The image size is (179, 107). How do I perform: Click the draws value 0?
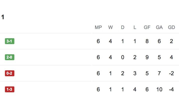click(123, 57)
